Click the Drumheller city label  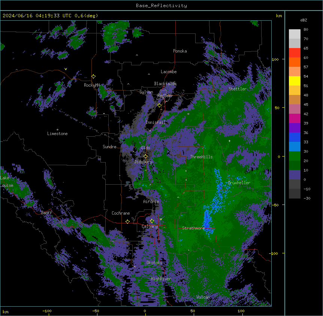point(239,183)
